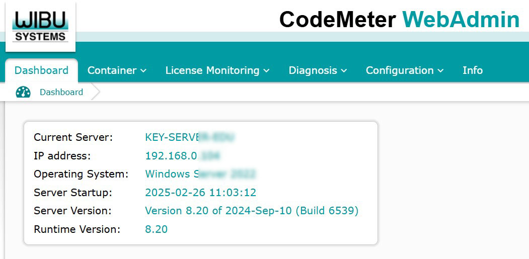Click the Diagnosis chevron arrow

(x=344, y=71)
